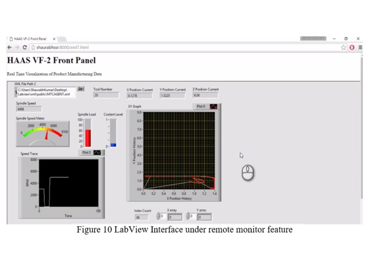Click the browser forward arrow
Viewport: 378px width, 268px height.
click(17, 47)
